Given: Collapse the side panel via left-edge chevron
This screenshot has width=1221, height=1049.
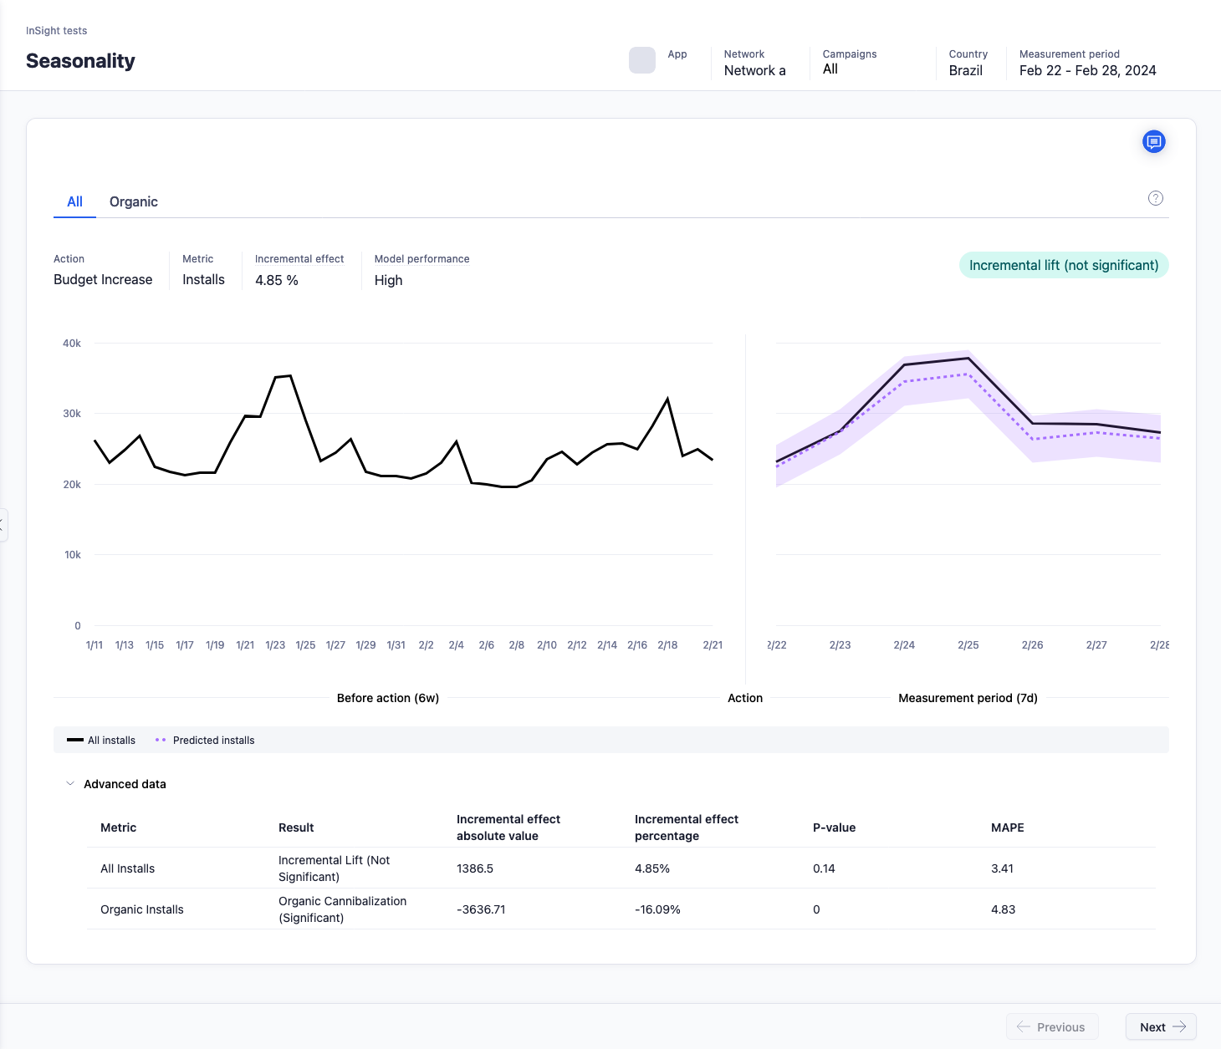Looking at the screenshot, I should (x=3, y=525).
